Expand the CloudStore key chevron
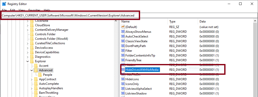Image resolution: width=258 pixels, height=97 pixels. point(27,25)
